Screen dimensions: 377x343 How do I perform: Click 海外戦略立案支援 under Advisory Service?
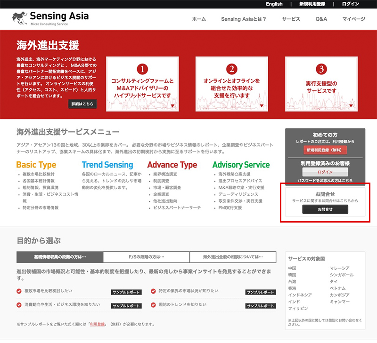click(234, 174)
